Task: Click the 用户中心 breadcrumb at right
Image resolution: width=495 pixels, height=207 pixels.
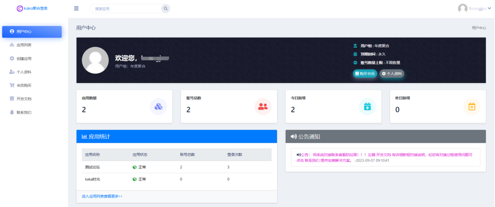Action: pos(479,28)
